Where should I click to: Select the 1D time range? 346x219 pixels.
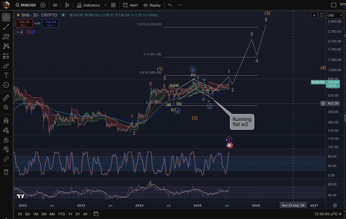[20, 214]
